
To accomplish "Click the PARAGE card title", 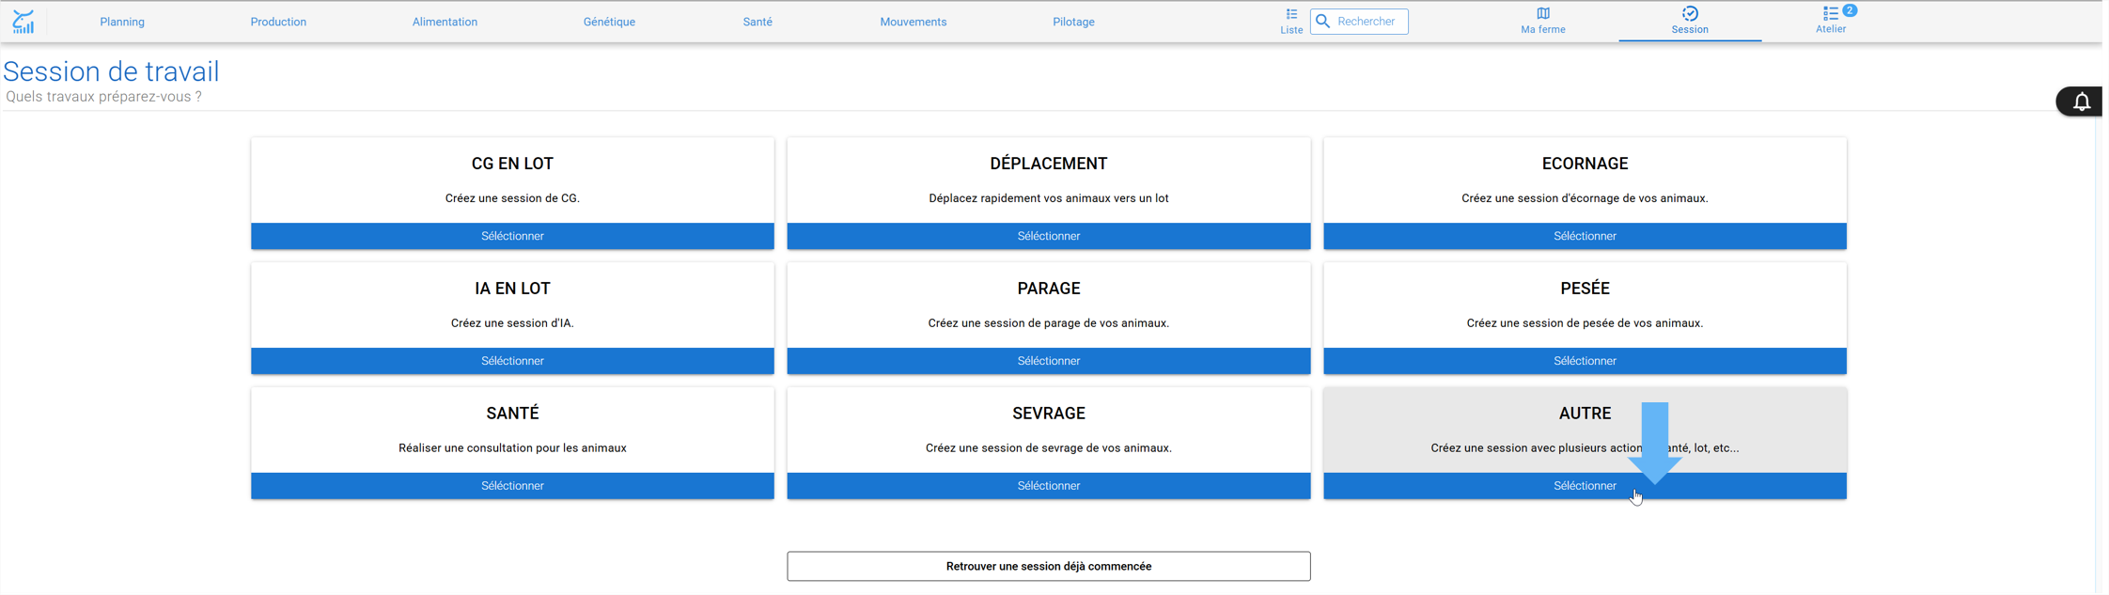I will (1049, 289).
